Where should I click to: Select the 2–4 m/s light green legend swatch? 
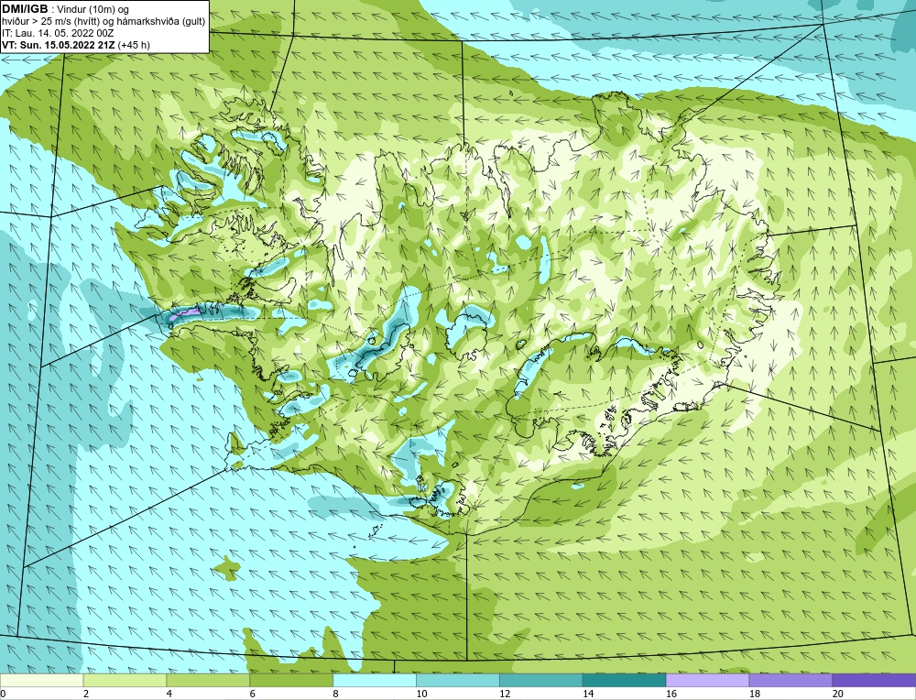click(125, 680)
